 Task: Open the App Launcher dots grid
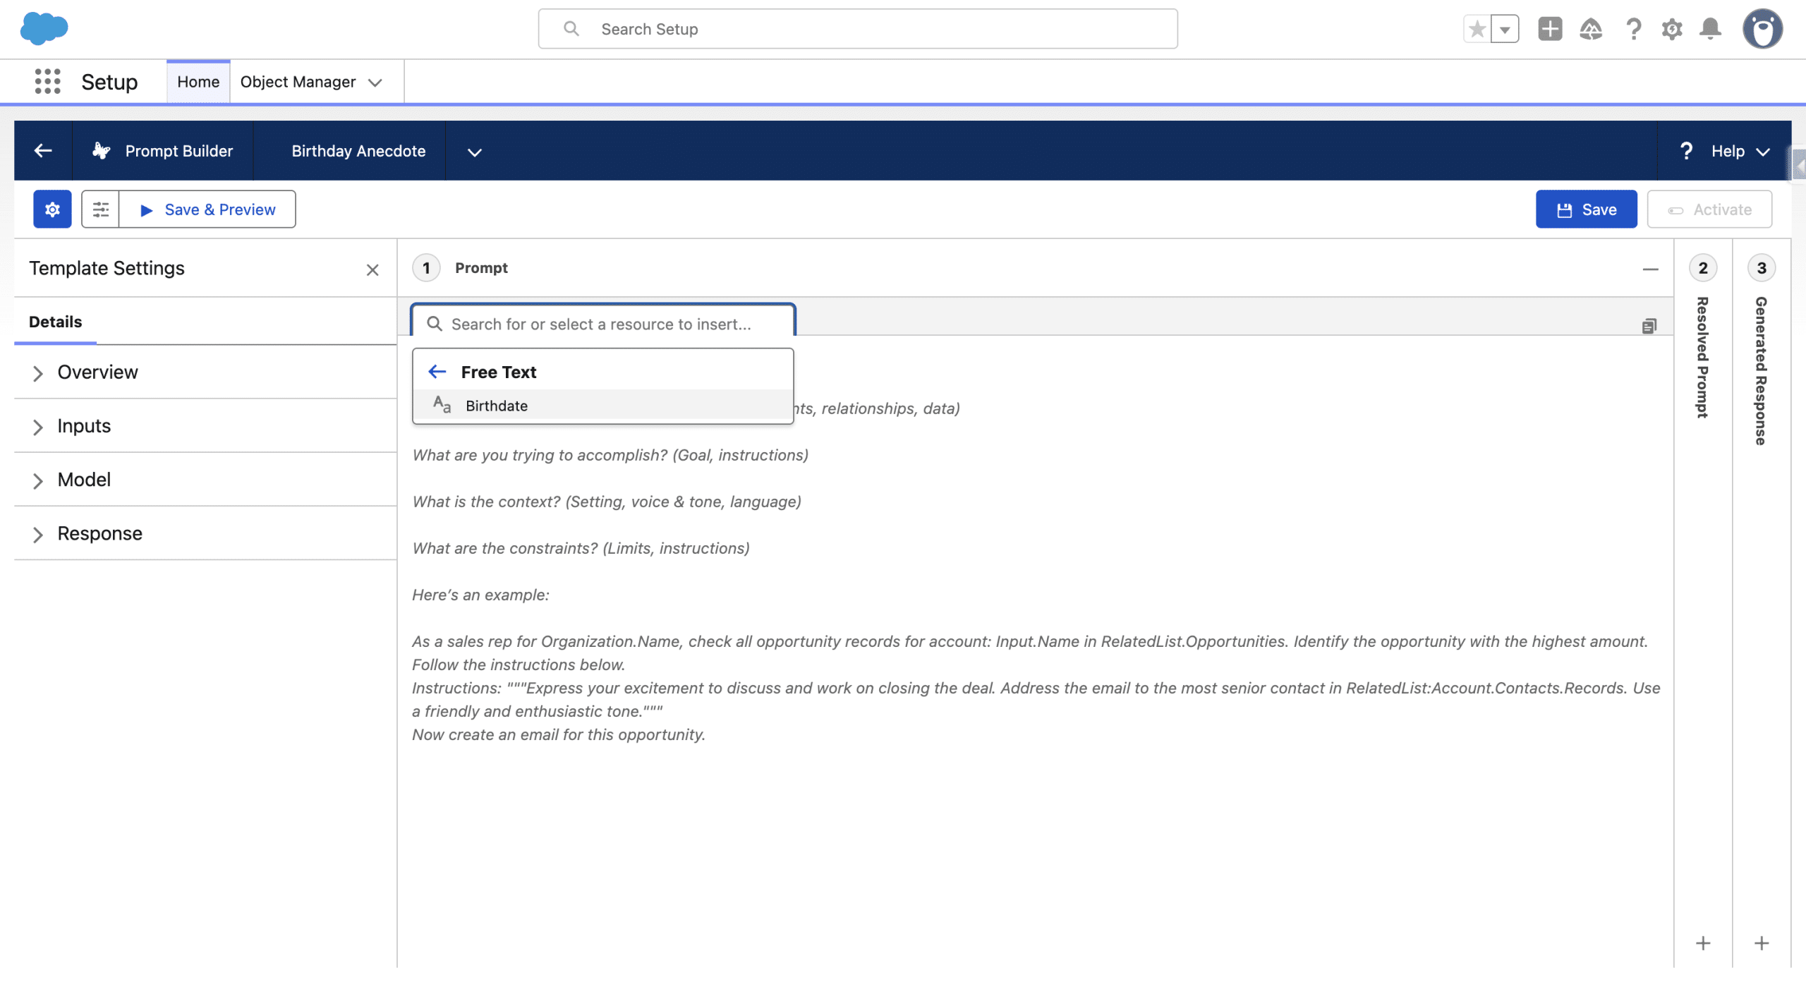[x=47, y=81]
